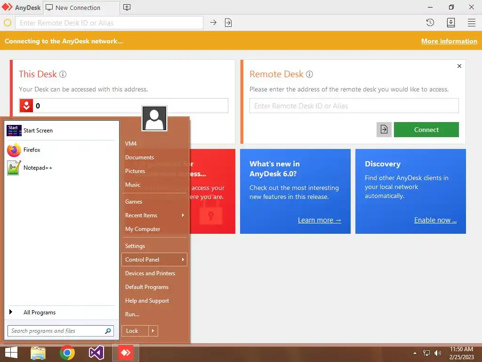
Task: Open arrow next to Lock button
Action: point(153,331)
